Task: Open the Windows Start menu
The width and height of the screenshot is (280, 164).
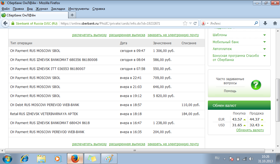Action: (7, 159)
